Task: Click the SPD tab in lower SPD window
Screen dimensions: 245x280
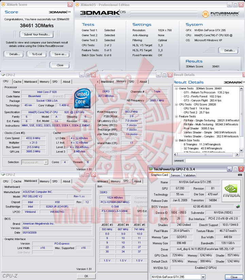Action: pos(126,181)
